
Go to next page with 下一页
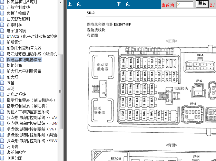coord(123,4)
